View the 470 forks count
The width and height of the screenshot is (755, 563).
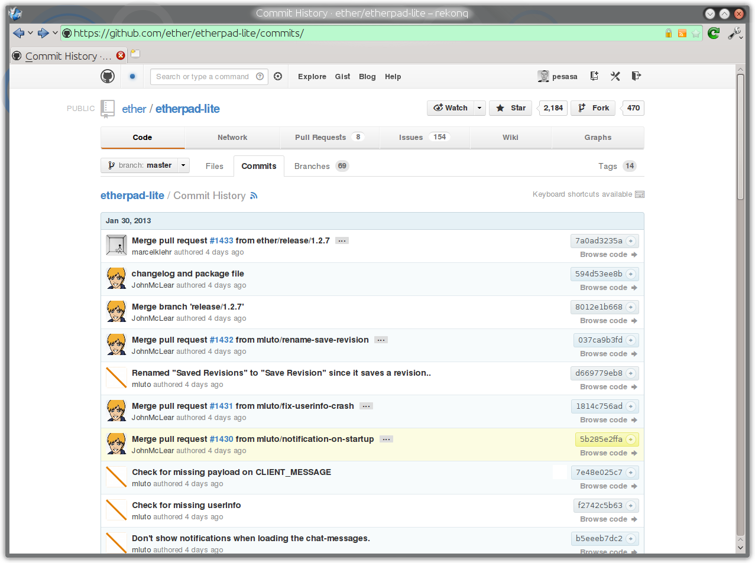(x=633, y=108)
